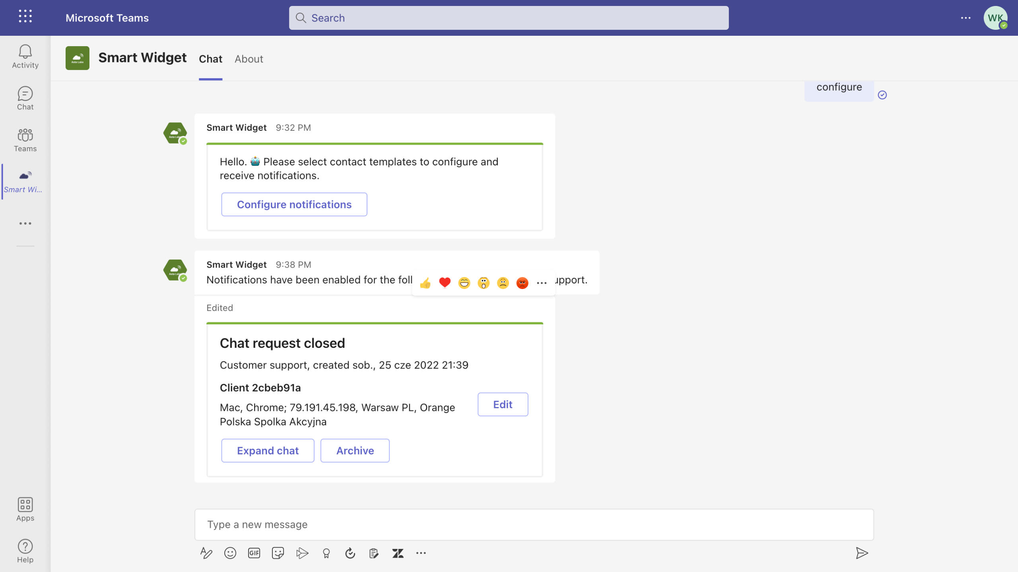Image resolution: width=1018 pixels, height=572 pixels.
Task: Open the Format text editor icon
Action: [x=206, y=553]
